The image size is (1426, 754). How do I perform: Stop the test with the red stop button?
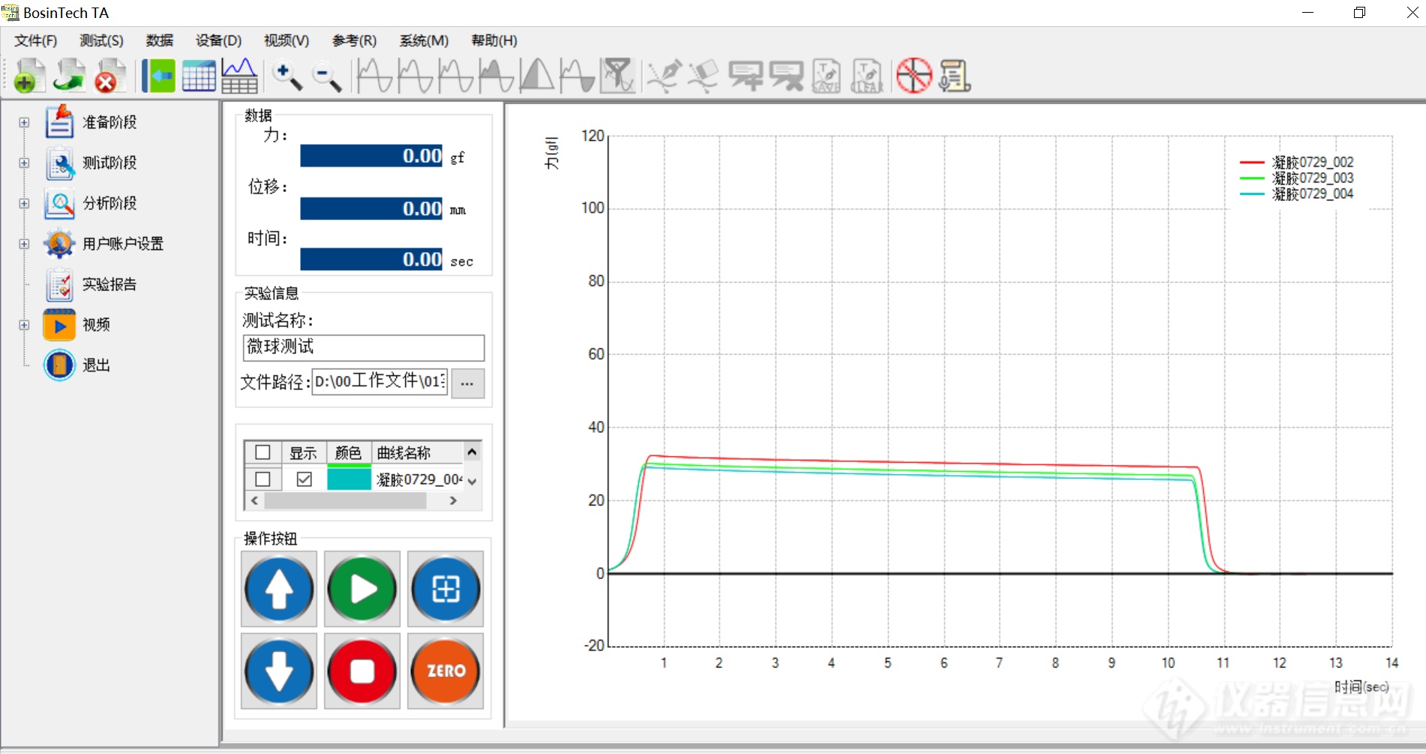click(x=362, y=671)
